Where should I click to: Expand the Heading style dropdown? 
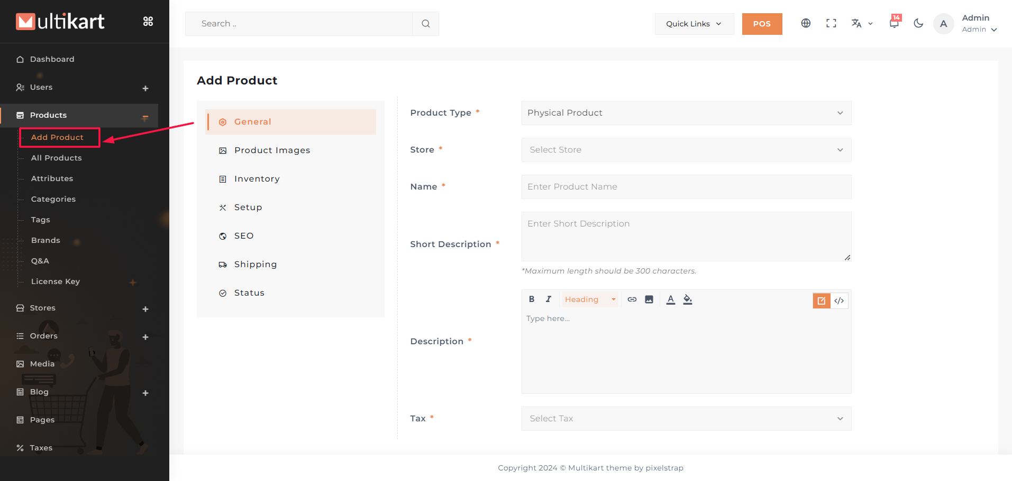pos(590,299)
